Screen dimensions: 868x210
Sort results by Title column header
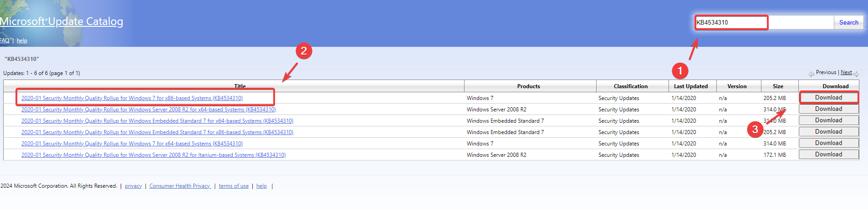(240, 86)
